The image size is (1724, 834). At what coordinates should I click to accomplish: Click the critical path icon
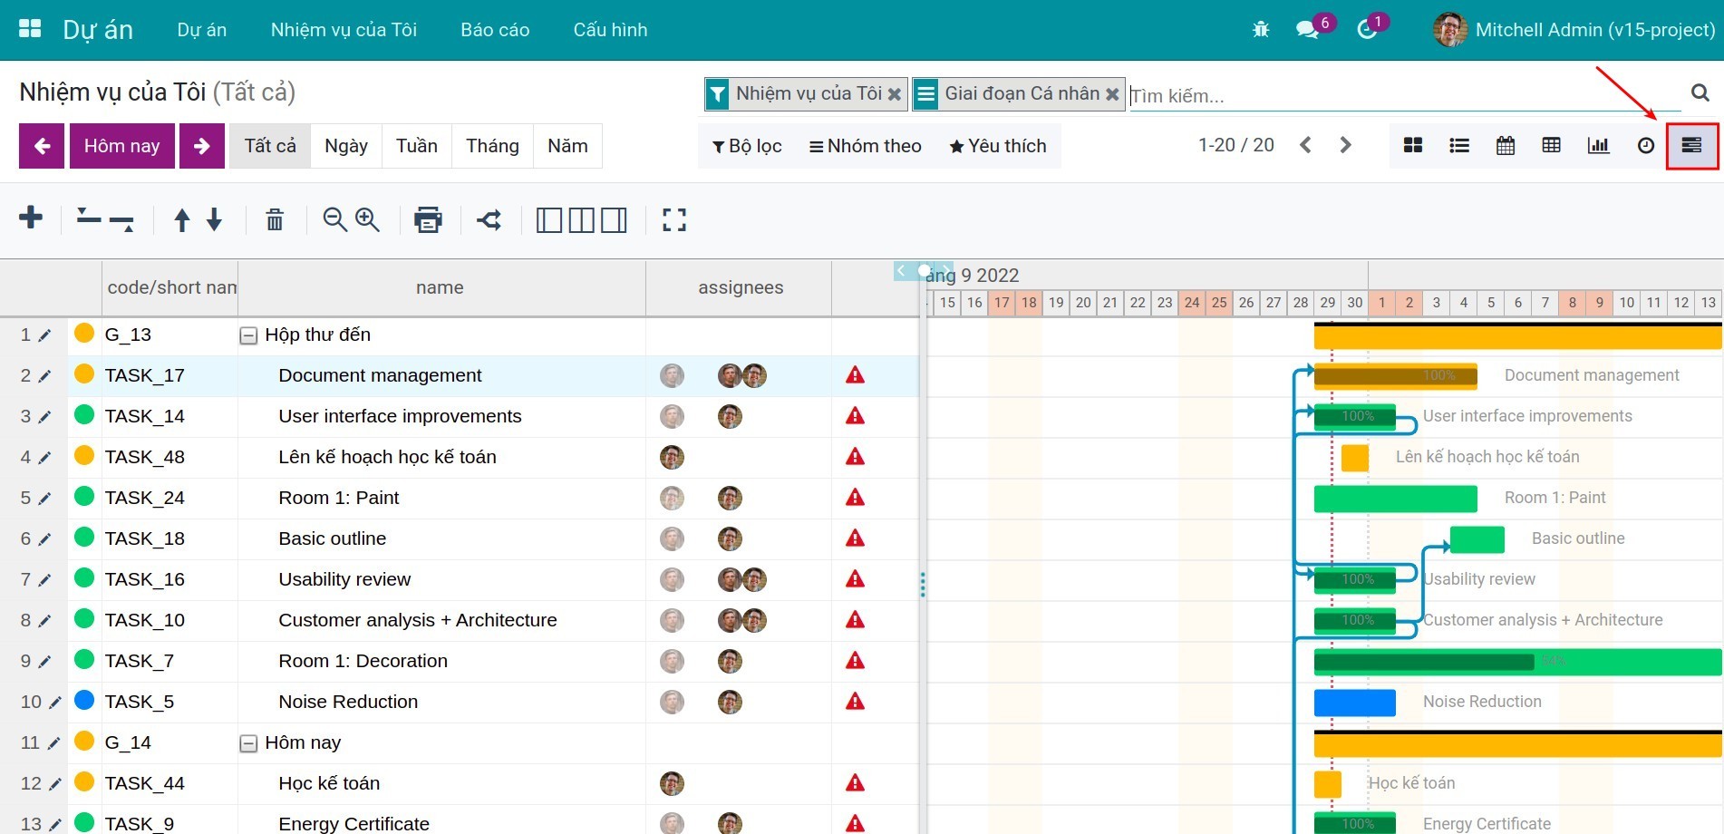(489, 219)
